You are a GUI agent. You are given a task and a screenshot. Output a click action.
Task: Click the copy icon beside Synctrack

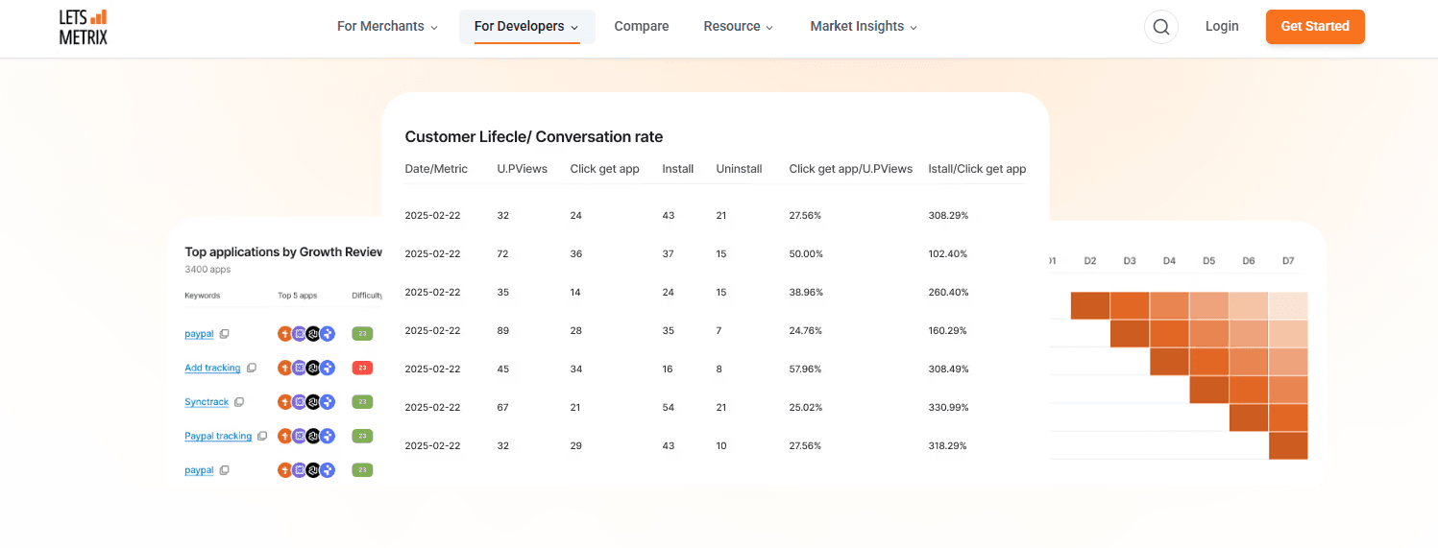tap(240, 402)
